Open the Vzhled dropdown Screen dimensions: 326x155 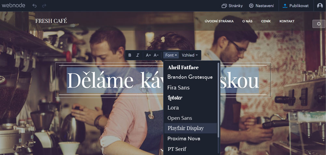tap(190, 55)
